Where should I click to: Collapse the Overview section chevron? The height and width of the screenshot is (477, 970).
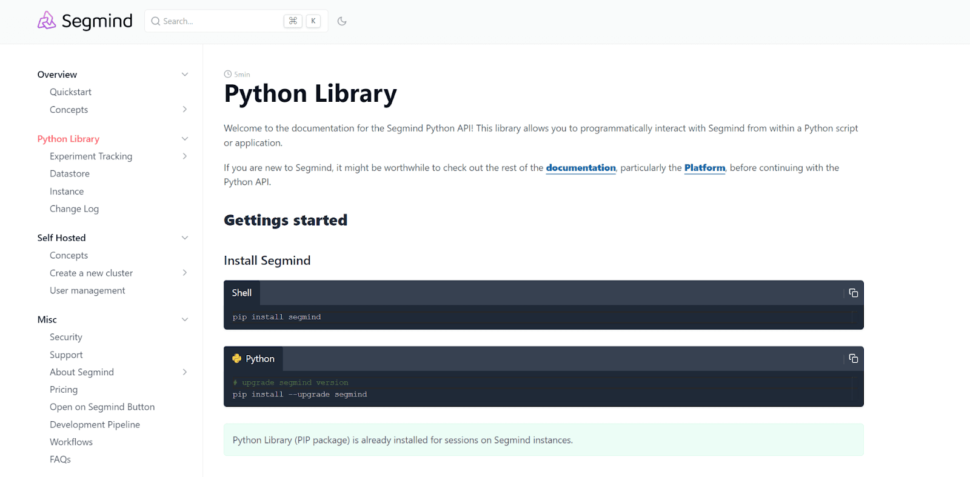pyautogui.click(x=185, y=75)
